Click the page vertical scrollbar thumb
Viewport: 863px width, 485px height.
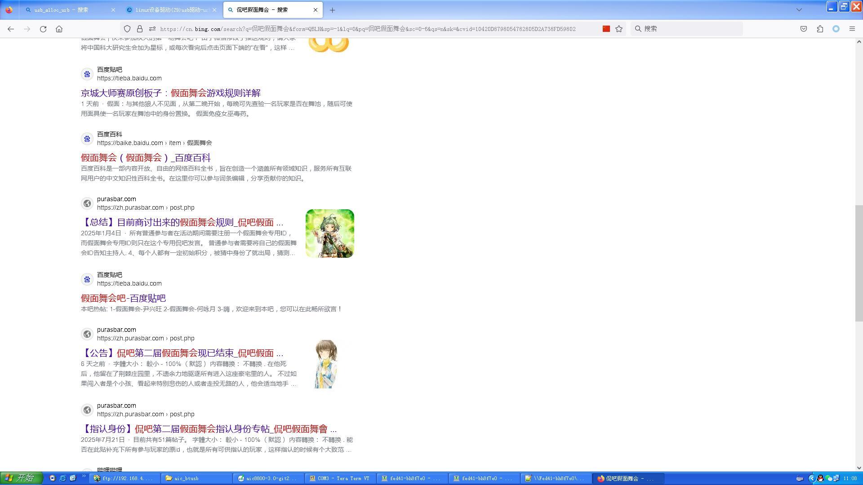coord(859,263)
